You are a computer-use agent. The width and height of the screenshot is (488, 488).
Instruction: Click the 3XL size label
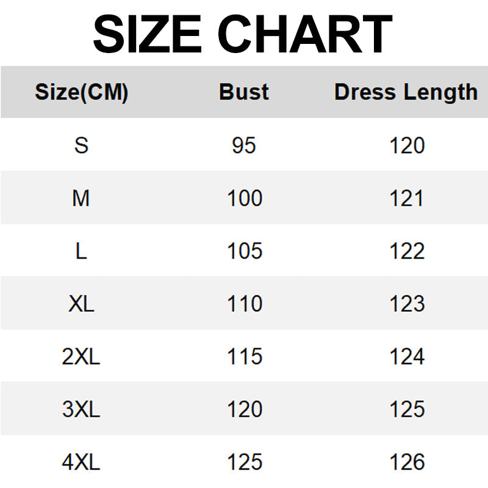tap(81, 409)
